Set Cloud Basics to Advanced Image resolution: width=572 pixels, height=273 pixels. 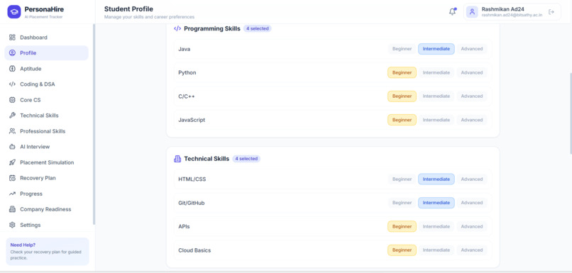pos(472,250)
